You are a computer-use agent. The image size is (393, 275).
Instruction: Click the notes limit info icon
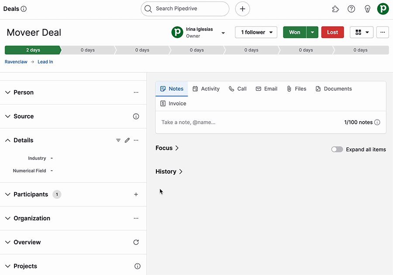pos(377,122)
